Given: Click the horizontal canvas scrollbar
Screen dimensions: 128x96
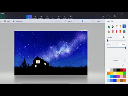Looking at the screenshot, I should (x=46, y=83).
